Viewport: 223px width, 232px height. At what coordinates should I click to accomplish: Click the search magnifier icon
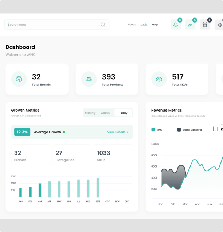[103, 25]
